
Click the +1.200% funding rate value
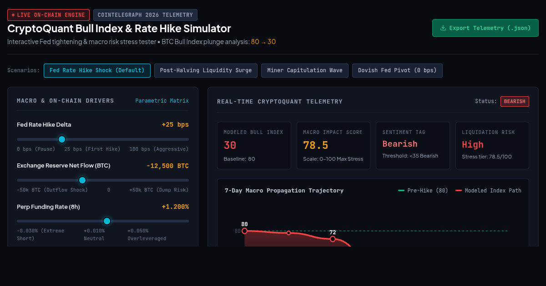point(175,207)
